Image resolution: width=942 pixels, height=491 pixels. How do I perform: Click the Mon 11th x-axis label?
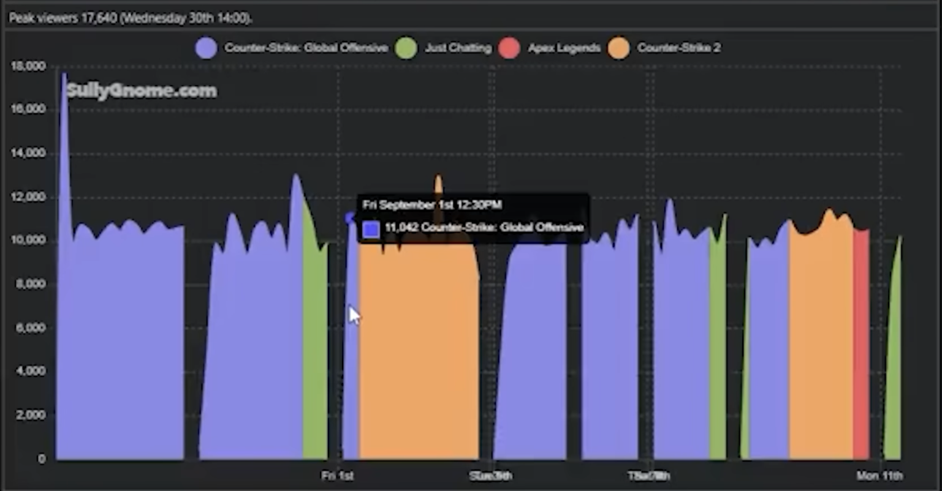[879, 476]
